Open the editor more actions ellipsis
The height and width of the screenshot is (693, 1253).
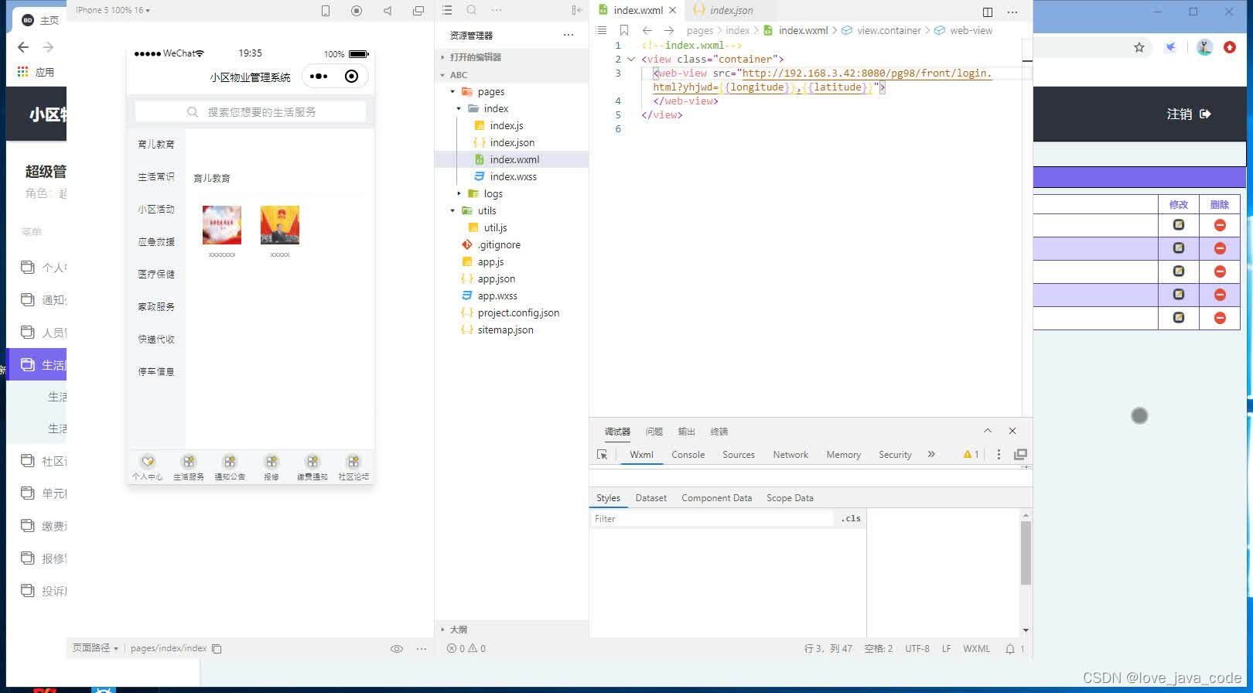coord(1012,12)
